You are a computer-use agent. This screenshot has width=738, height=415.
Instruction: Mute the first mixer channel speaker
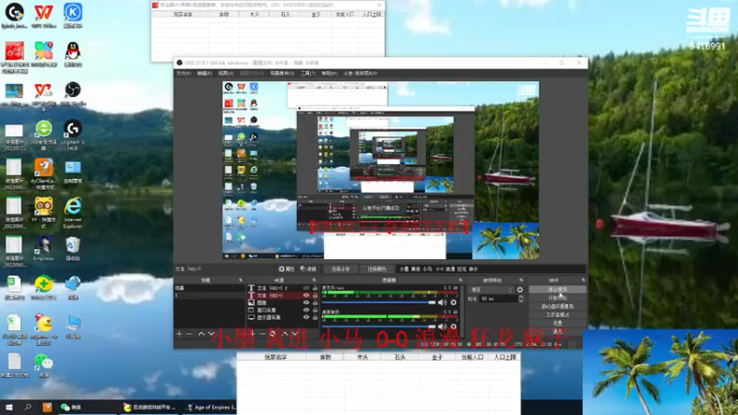tap(443, 302)
